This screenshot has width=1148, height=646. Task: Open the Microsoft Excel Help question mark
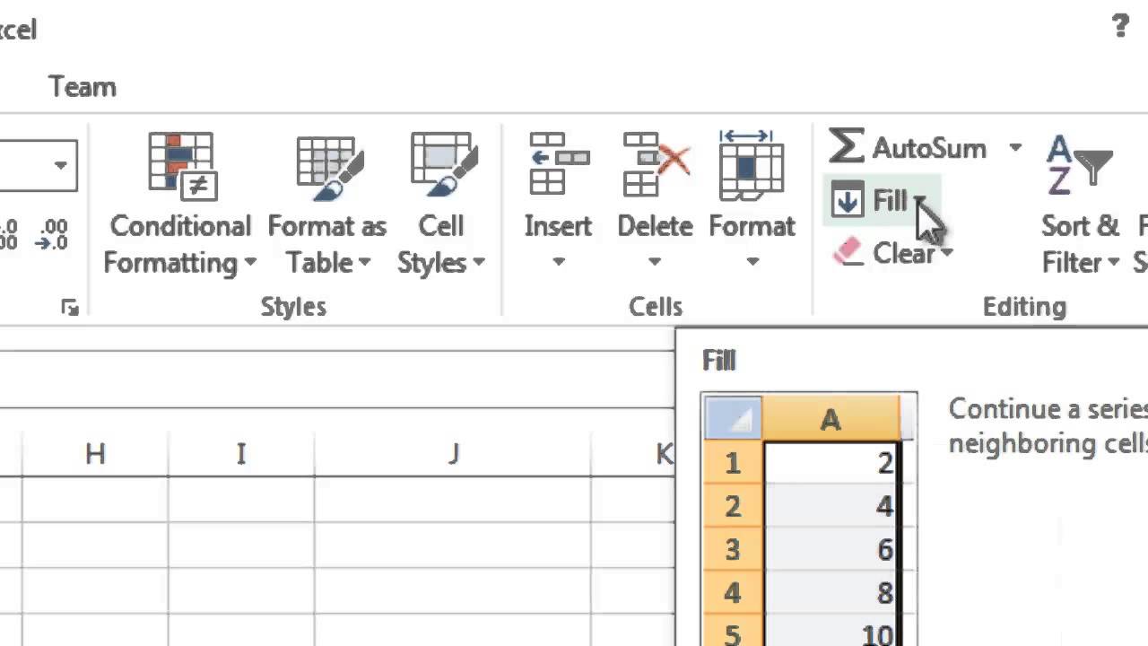click(x=1120, y=27)
